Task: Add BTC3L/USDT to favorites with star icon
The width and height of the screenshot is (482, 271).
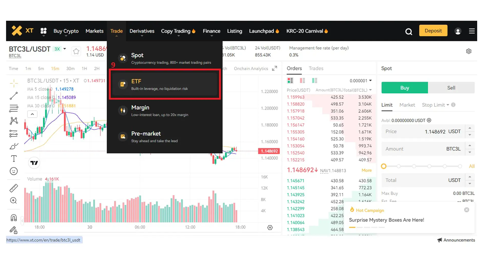Action: (76, 51)
